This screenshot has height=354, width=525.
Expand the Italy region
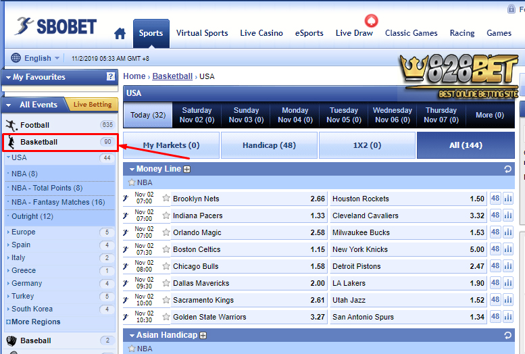[8, 257]
